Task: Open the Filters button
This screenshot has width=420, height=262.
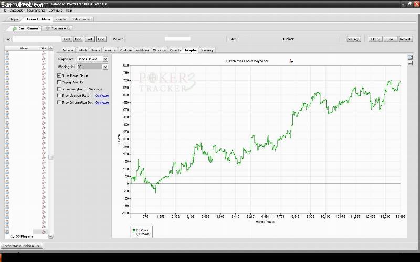Action: 375,39
